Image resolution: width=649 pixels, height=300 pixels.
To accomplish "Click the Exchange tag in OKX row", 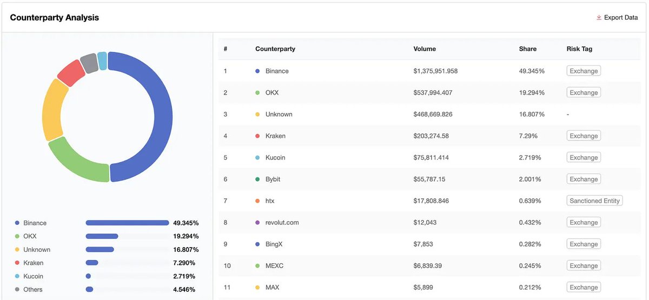I will (x=584, y=92).
